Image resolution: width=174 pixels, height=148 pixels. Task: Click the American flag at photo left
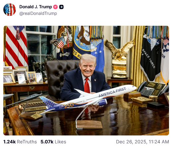pyautogui.click(x=16, y=46)
